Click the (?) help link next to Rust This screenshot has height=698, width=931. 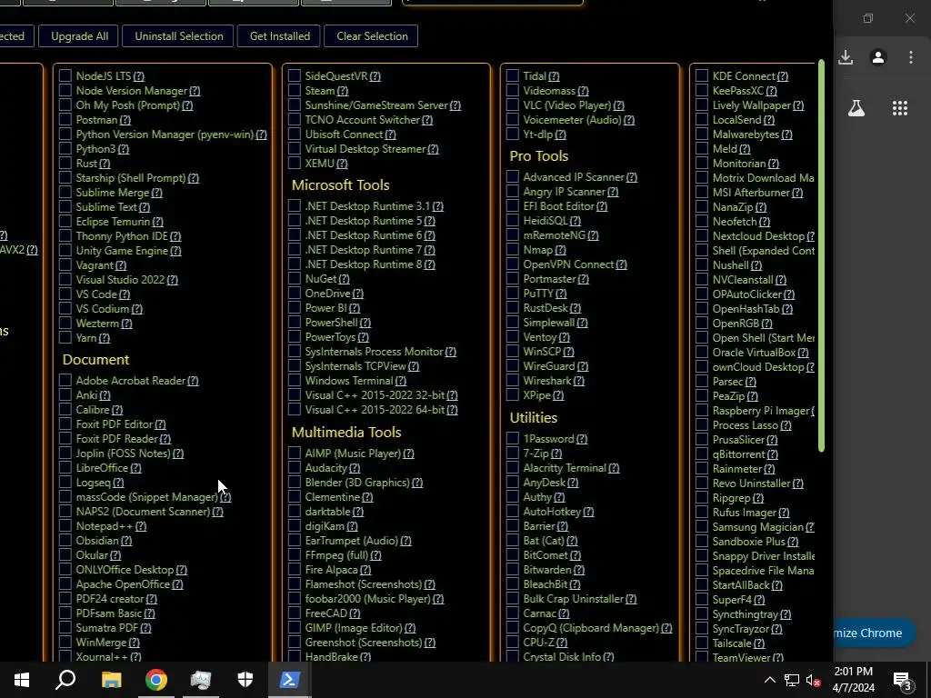pos(105,164)
